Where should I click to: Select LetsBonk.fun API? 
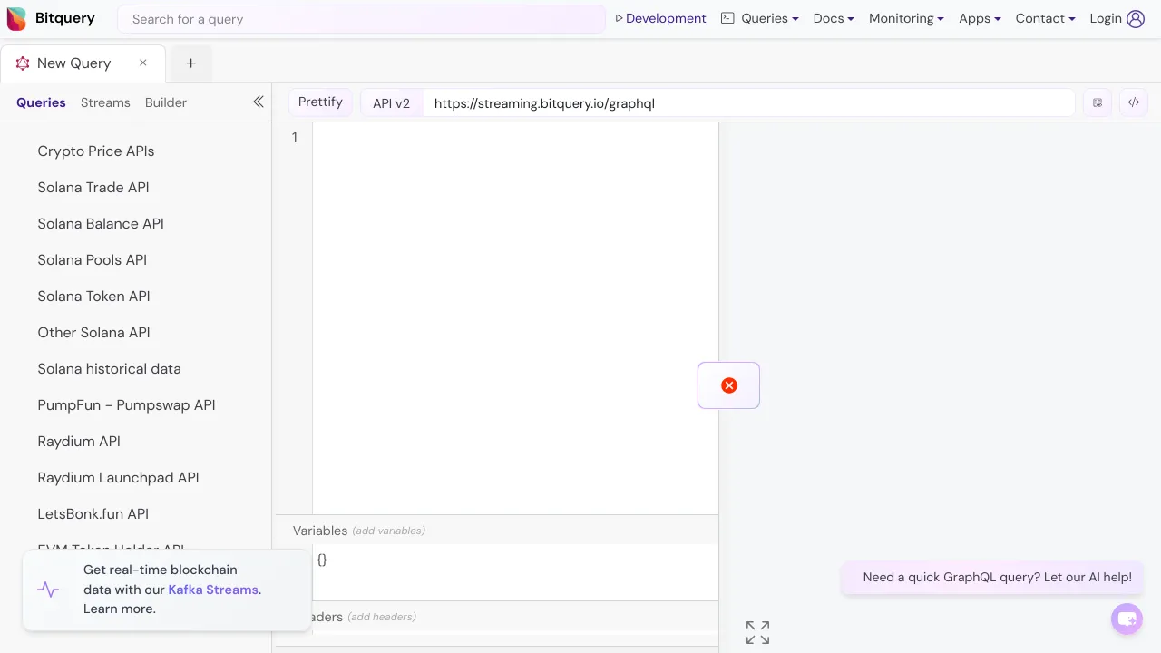pyautogui.click(x=93, y=514)
